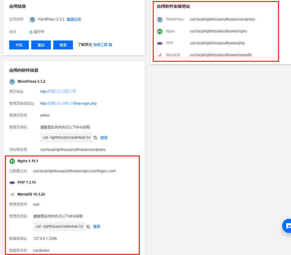Click the 应用软件安装地址 heading
This screenshot has width=291, height=255.
coord(173,6)
